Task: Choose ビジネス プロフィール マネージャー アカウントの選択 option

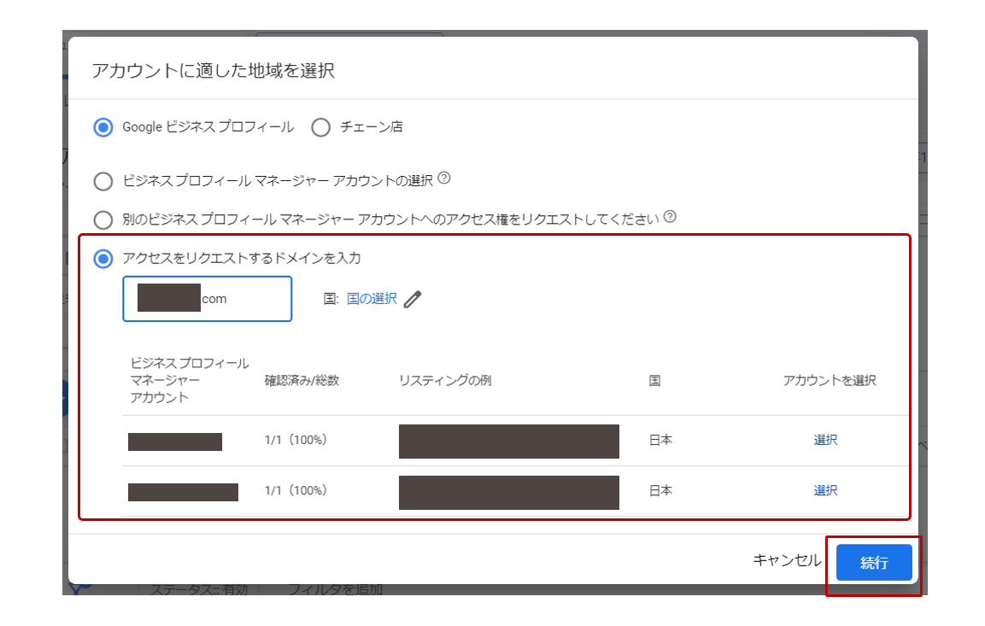Action: coord(103,181)
